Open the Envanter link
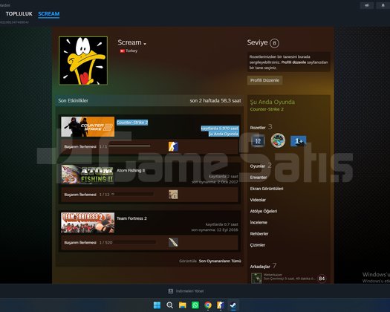 pos(259,178)
